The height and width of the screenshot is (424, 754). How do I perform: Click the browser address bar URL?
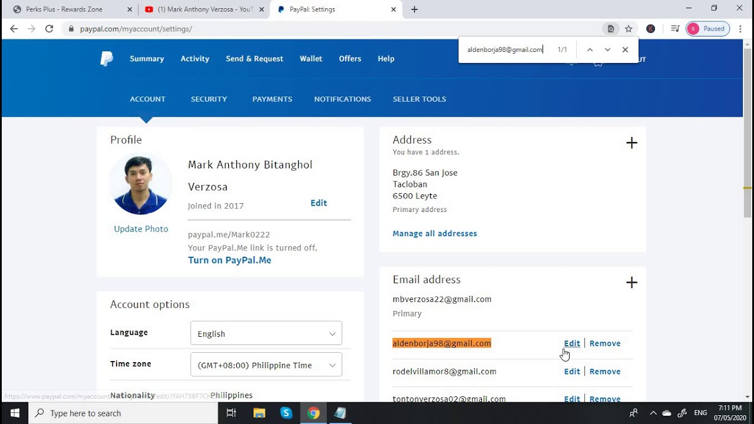tap(136, 28)
